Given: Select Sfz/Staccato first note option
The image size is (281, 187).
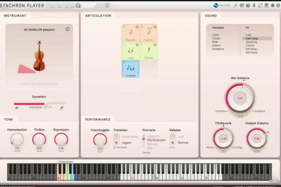Looking at the screenshot, I should [156, 140].
